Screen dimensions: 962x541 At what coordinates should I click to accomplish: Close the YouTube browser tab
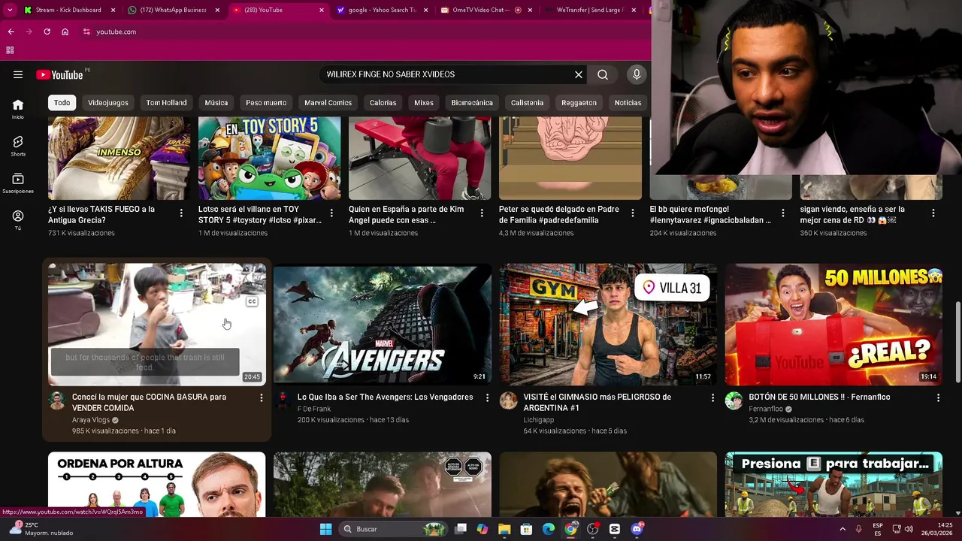pos(322,10)
